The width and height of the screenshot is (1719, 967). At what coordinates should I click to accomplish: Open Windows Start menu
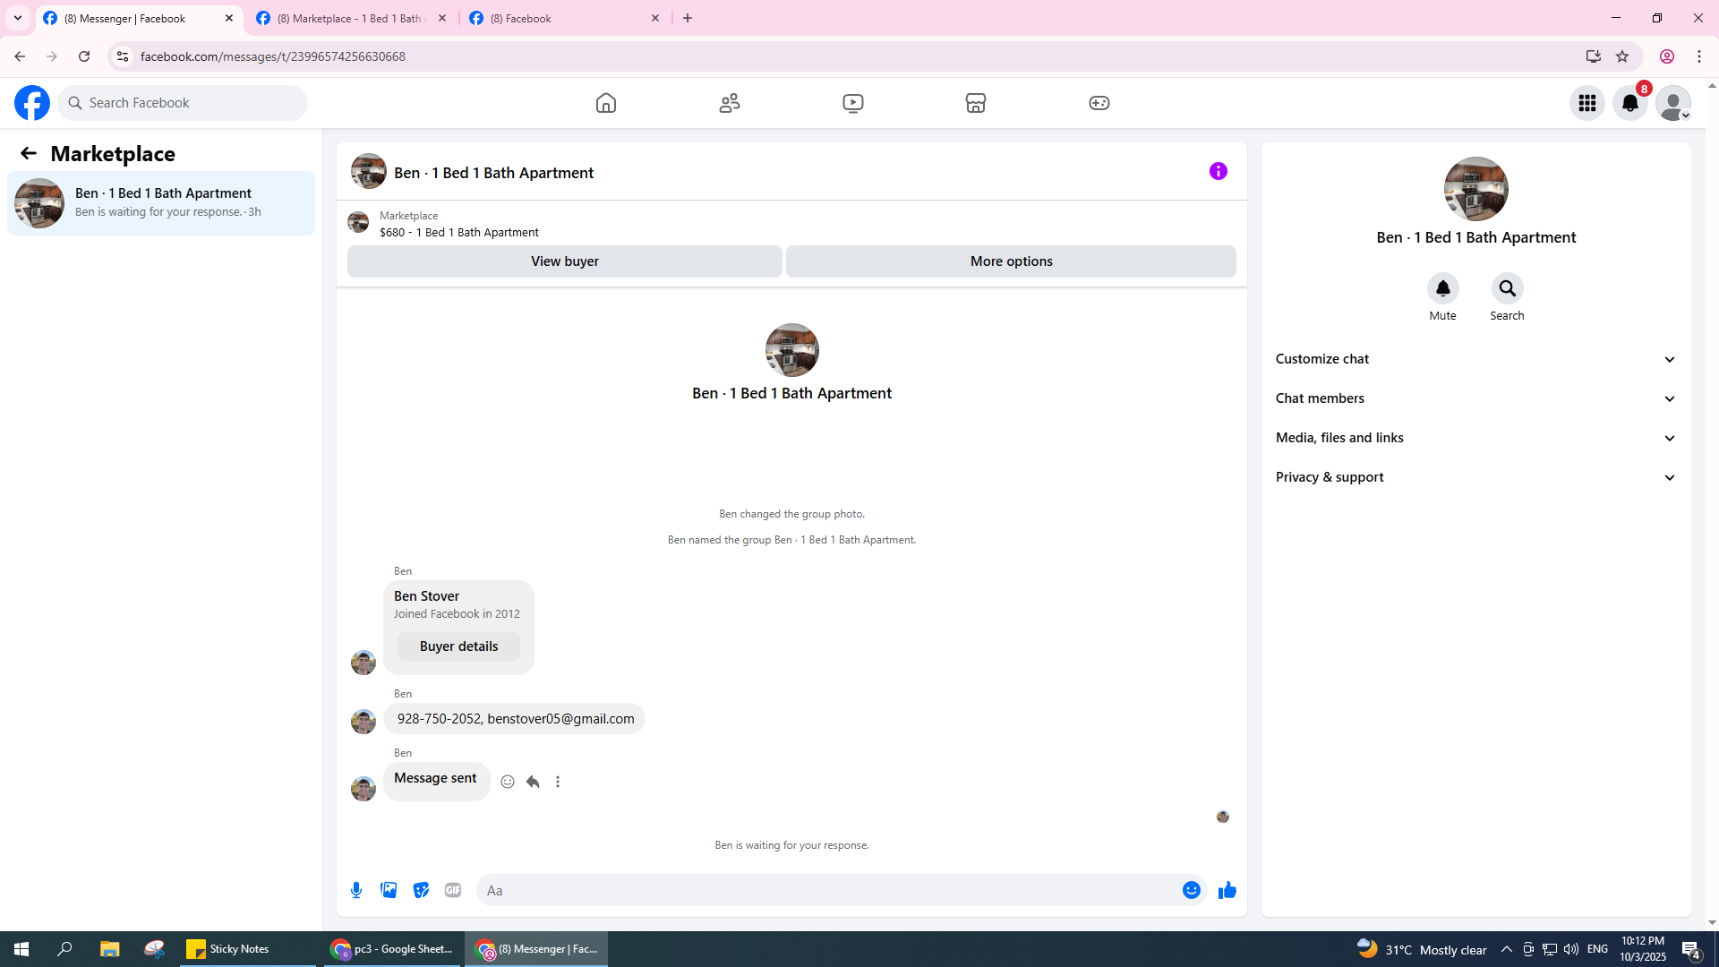pos(21,949)
